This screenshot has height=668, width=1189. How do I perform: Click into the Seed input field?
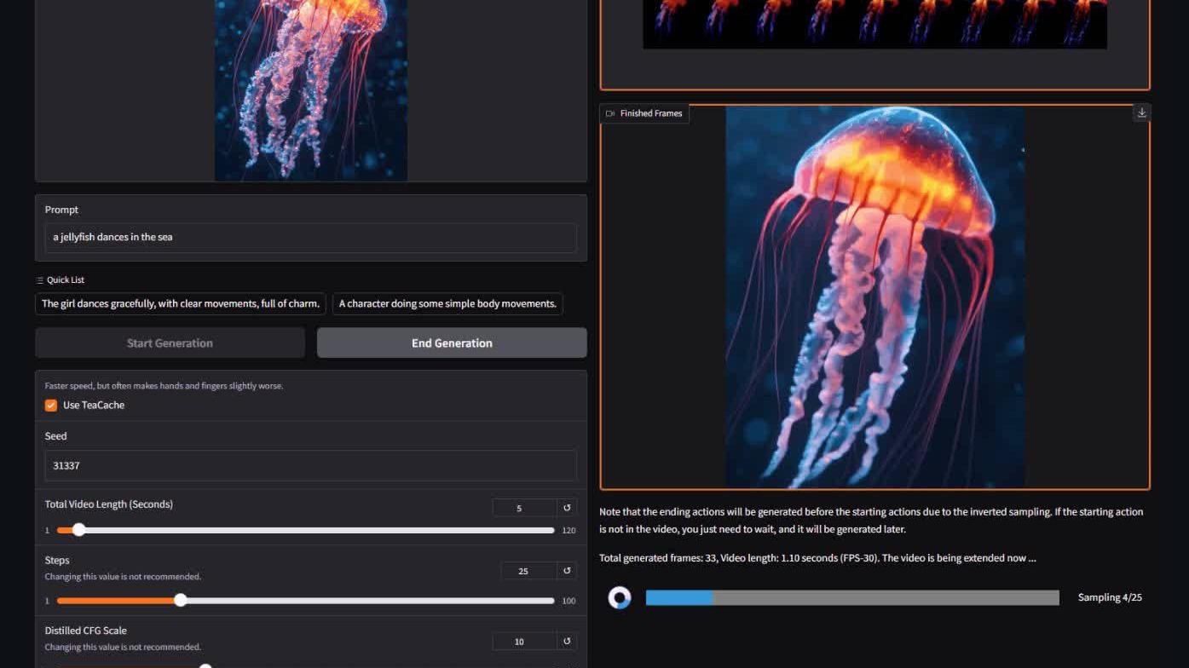(310, 466)
